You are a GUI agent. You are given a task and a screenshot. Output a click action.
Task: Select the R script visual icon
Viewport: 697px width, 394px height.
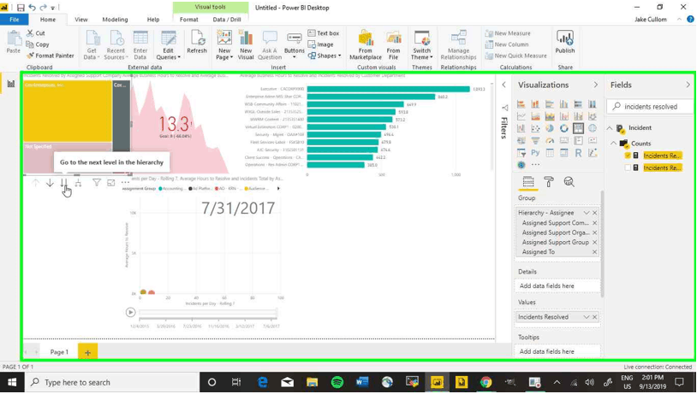[578, 153]
